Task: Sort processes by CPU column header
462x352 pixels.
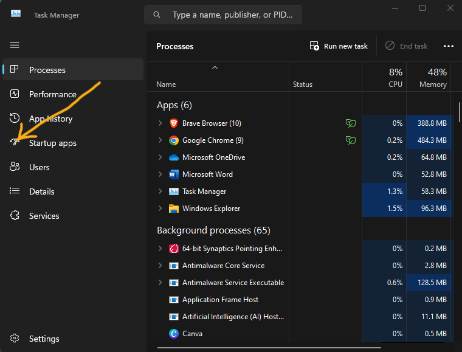Action: click(384, 77)
